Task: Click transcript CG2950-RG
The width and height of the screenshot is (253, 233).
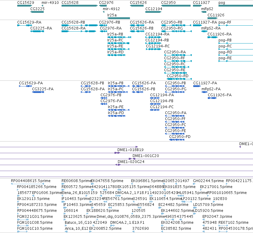Action: 172,28
